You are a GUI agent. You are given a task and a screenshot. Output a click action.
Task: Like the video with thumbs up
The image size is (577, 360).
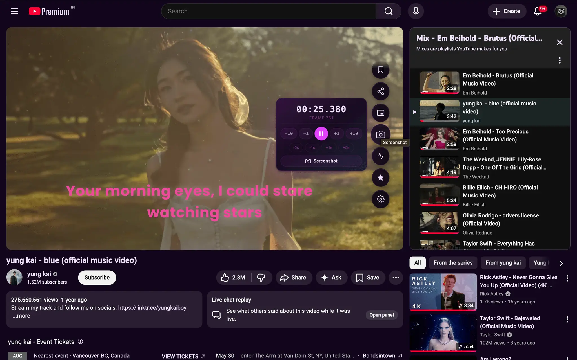233,278
